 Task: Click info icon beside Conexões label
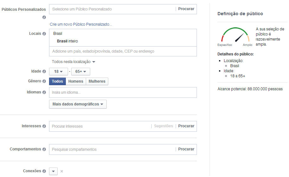(44, 171)
